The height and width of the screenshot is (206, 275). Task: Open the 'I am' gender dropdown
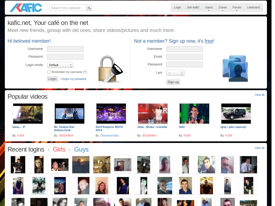[175, 73]
